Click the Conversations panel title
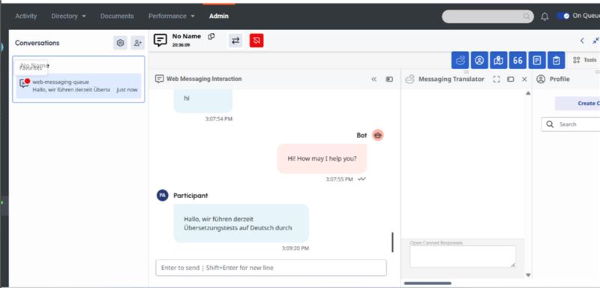Viewport: 600px width, 288px height. point(37,43)
